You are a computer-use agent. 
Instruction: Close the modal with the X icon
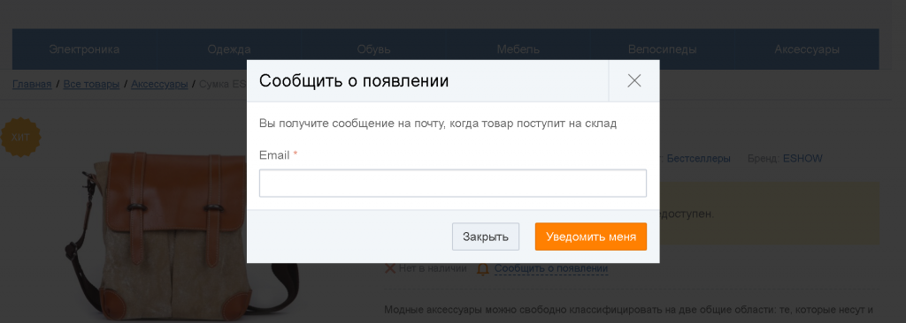tap(633, 81)
